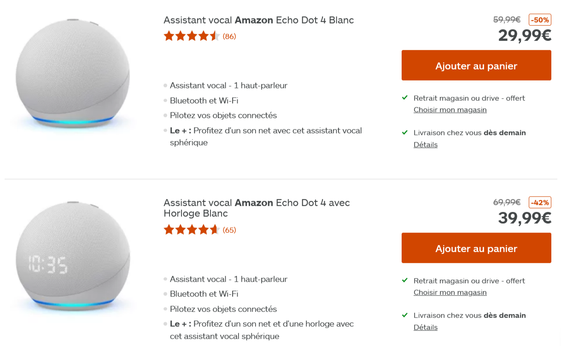This screenshot has height=346, width=561.
Task: Click the review count (86) link
Action: coord(229,36)
